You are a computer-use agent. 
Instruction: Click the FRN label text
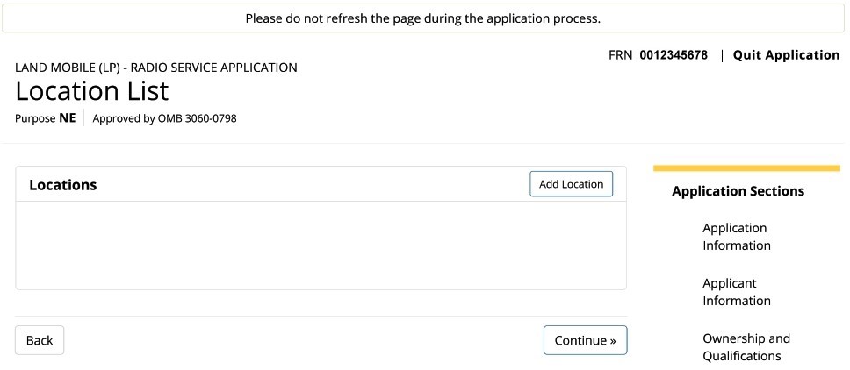(621, 55)
